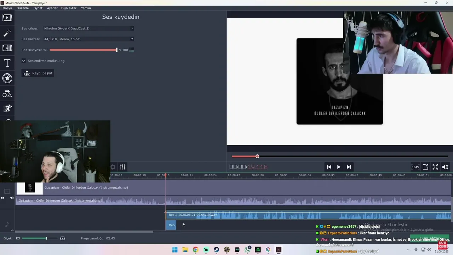Click the audio level meter icon
Screen dimensions: 453x255
click(132, 50)
